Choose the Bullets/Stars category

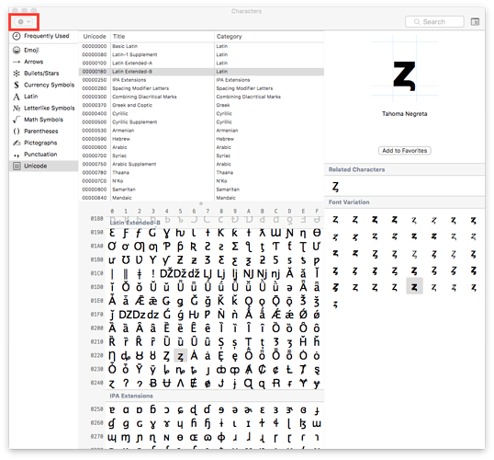coord(41,74)
